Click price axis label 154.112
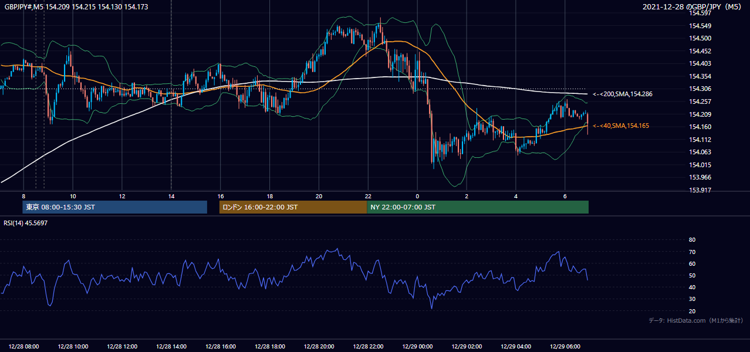The height and width of the screenshot is (352, 750). [701, 140]
